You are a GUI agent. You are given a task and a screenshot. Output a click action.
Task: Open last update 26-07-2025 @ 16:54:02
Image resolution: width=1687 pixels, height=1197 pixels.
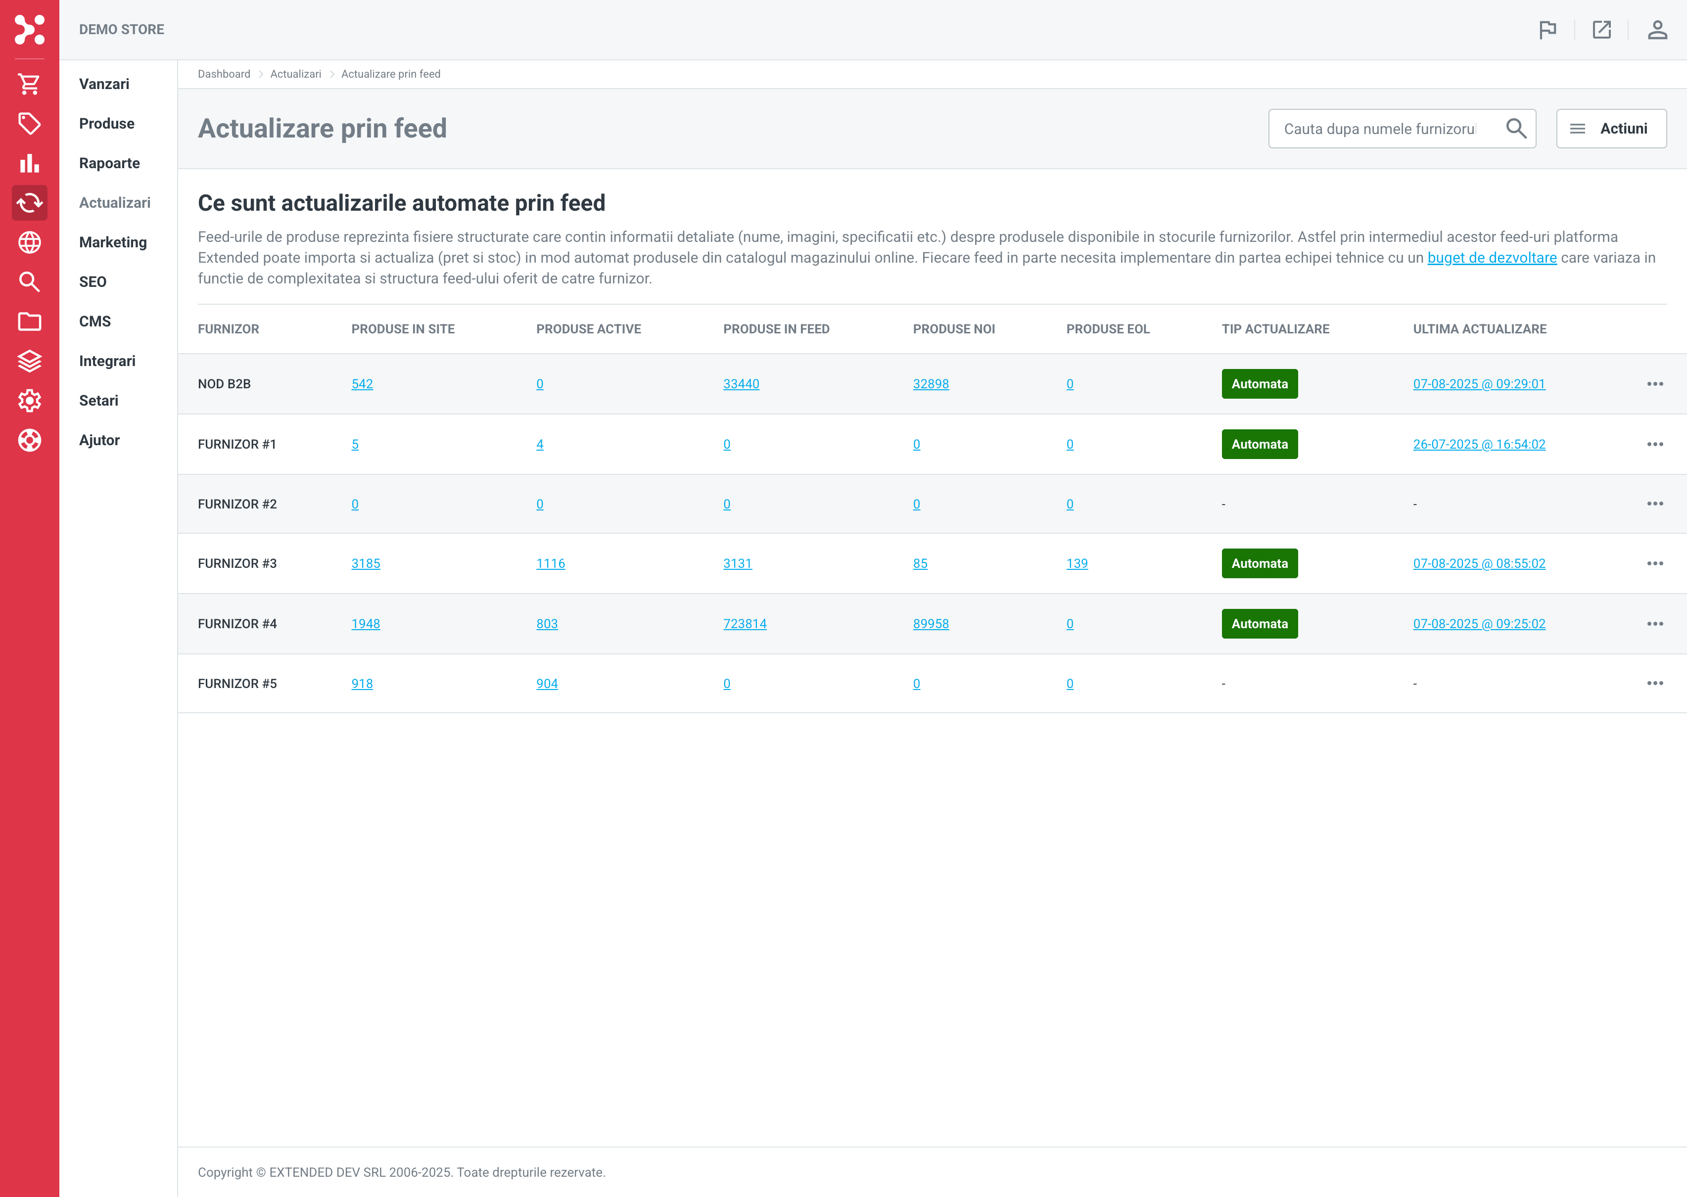[1478, 445]
